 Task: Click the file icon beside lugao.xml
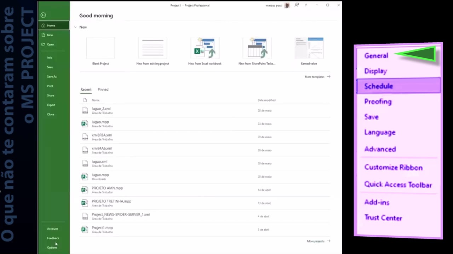coord(85,163)
